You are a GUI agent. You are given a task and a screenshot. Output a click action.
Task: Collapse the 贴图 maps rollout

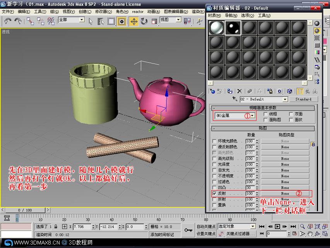click(263, 128)
